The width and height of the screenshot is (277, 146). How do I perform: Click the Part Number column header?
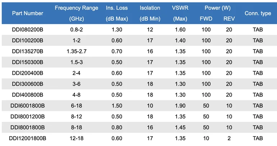click(x=28, y=13)
